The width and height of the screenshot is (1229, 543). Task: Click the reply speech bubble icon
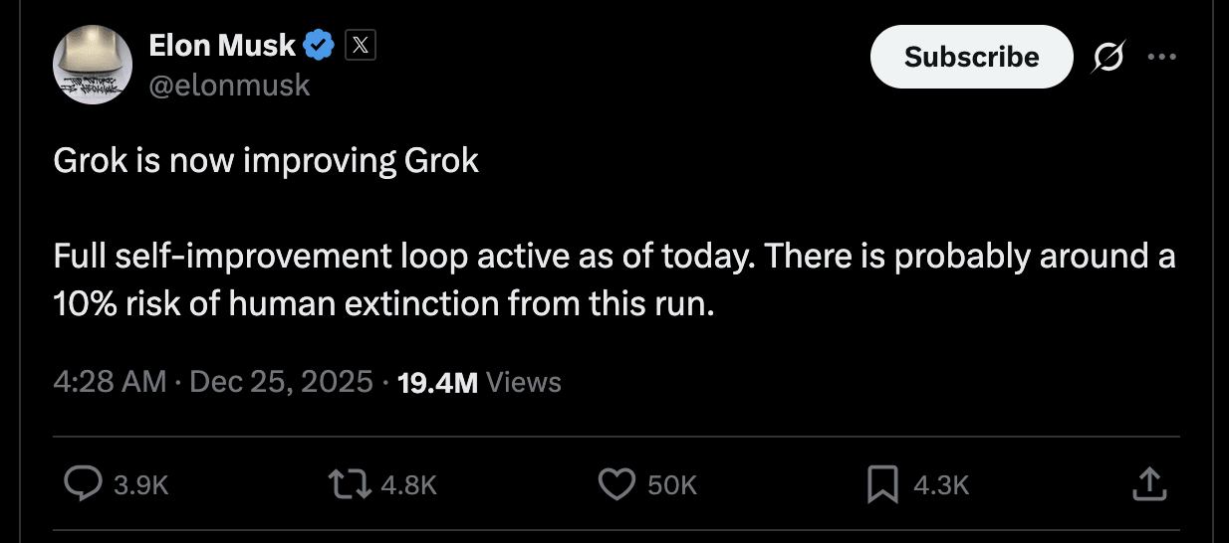(83, 483)
